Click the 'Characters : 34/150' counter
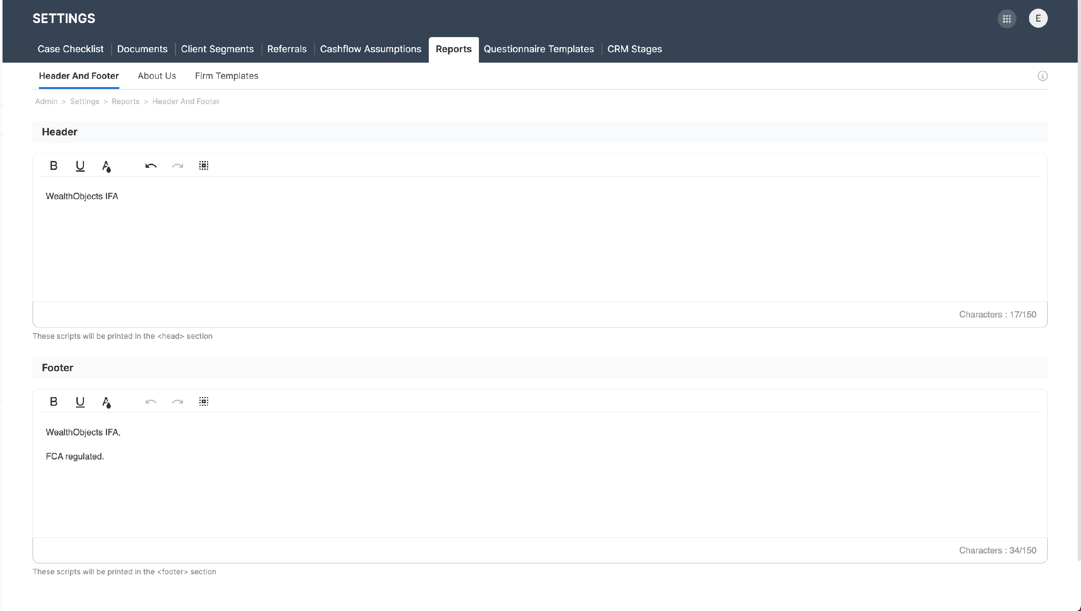 click(x=997, y=551)
